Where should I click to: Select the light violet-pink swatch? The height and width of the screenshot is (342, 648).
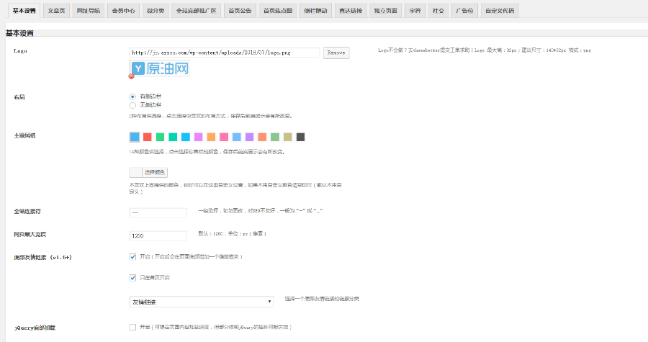[199, 137]
